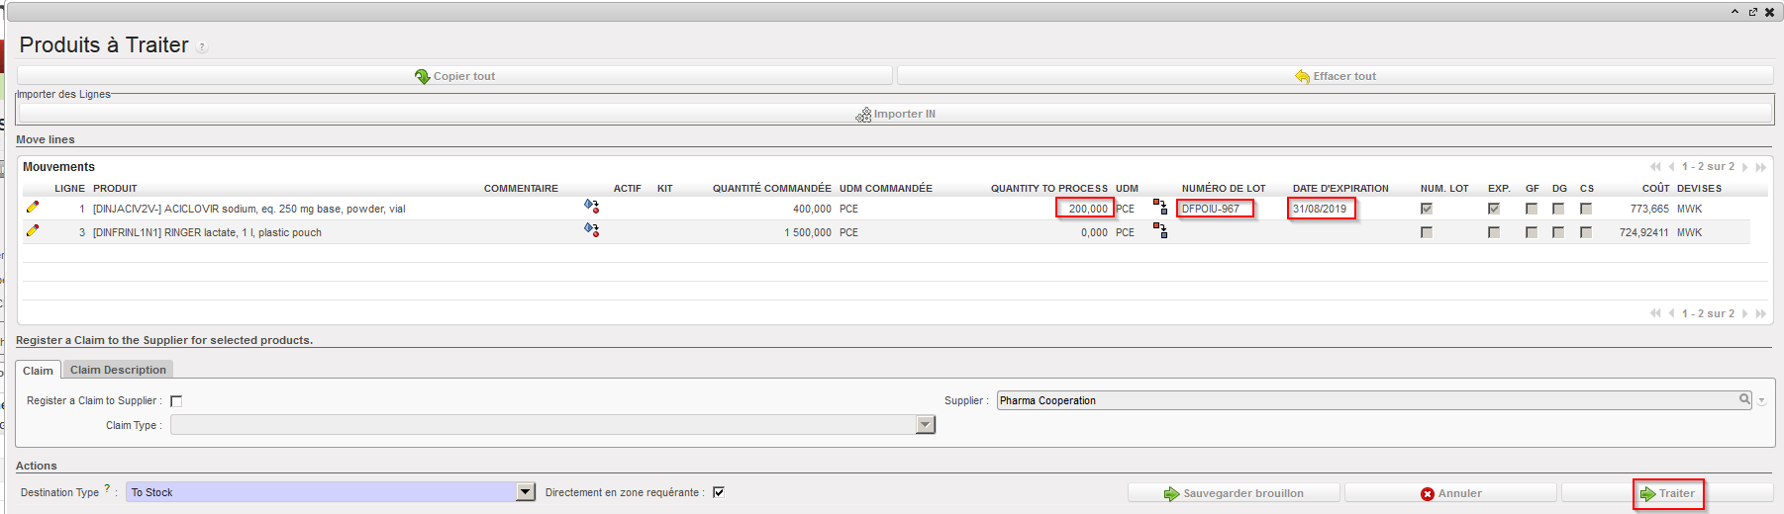Open the Claim Type dropdown
The height and width of the screenshot is (514, 1784).
tap(925, 425)
